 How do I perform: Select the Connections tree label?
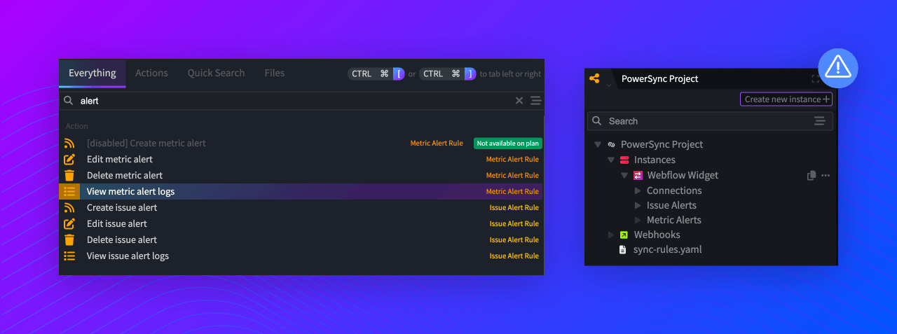[674, 190]
